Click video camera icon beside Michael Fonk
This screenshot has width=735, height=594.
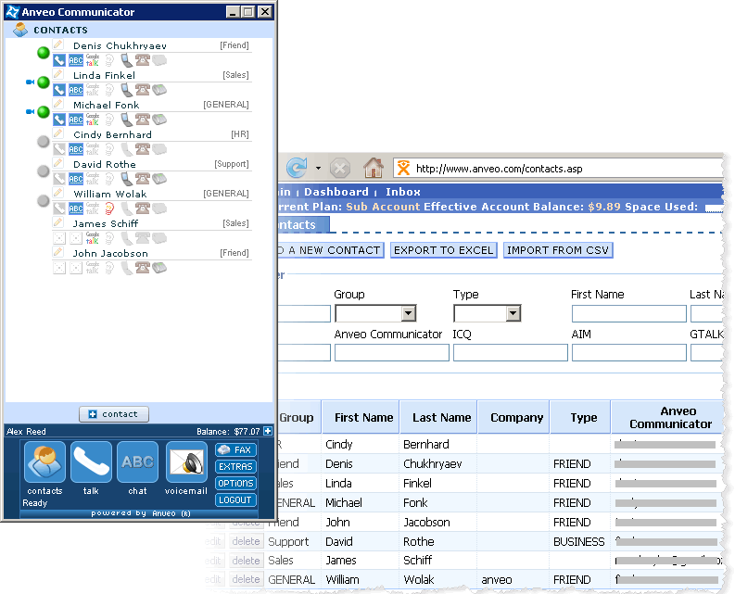[x=30, y=111]
